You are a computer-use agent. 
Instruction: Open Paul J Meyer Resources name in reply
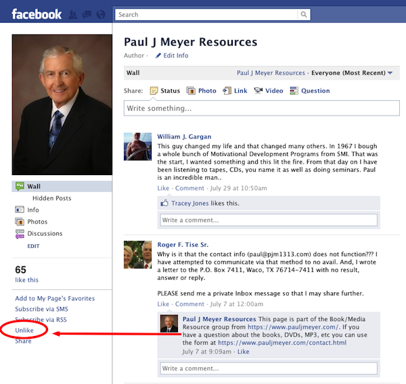click(219, 319)
